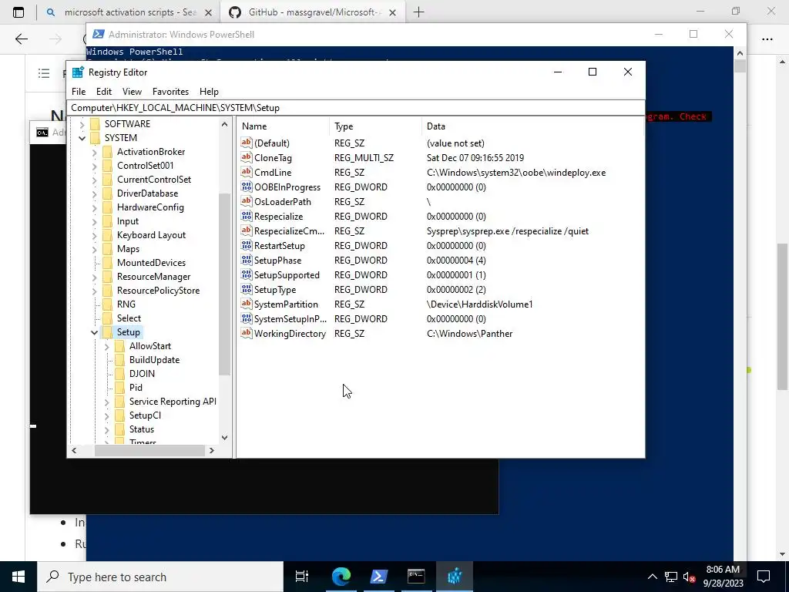Click the OsLoaderPath string icon

click(246, 201)
